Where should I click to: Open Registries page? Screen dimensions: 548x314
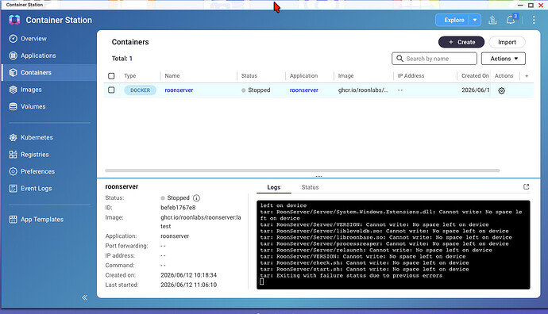click(35, 154)
